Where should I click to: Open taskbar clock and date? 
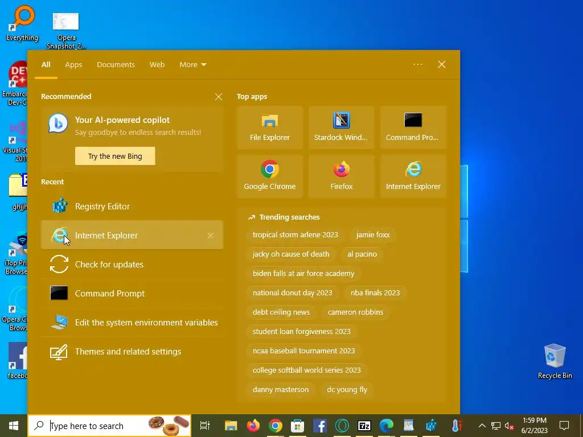[x=534, y=426]
